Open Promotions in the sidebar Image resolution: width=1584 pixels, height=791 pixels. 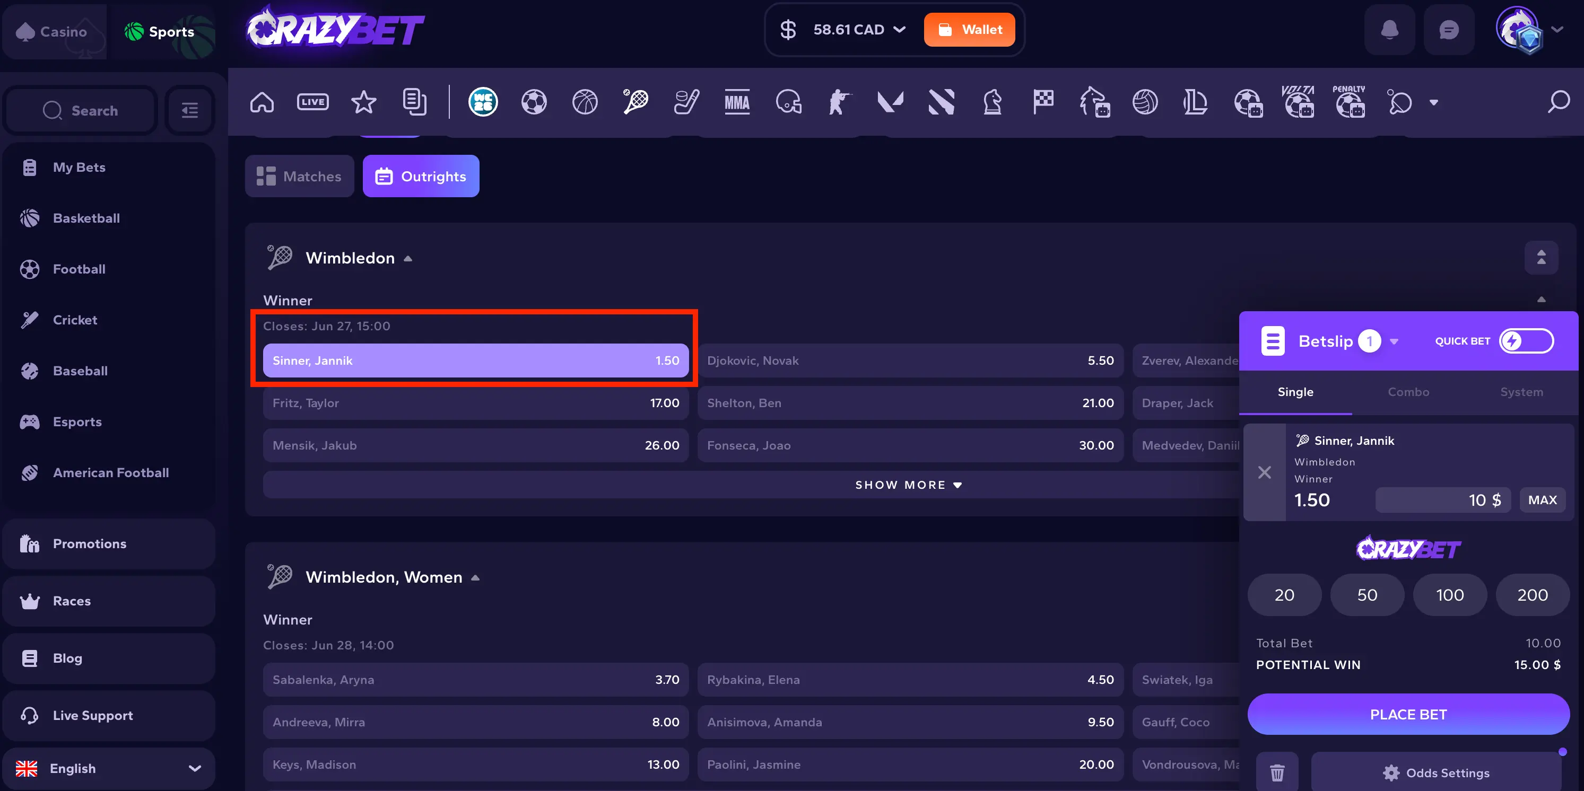point(109,544)
